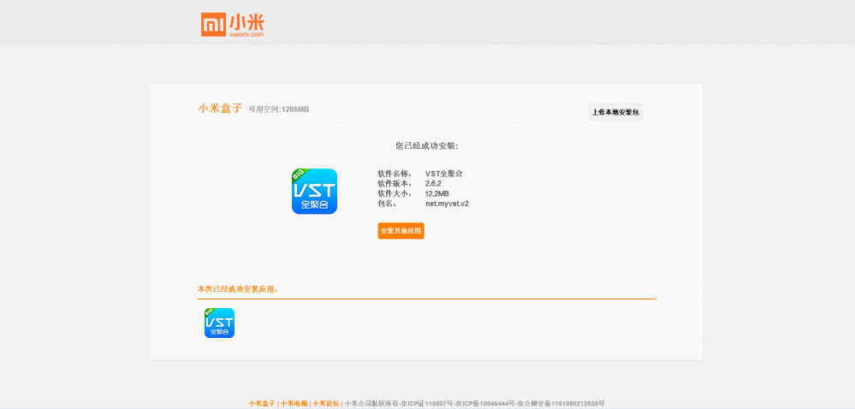The height and width of the screenshot is (409, 855).
Task: Click the large VST全聚合 app icon
Action: [x=314, y=192]
